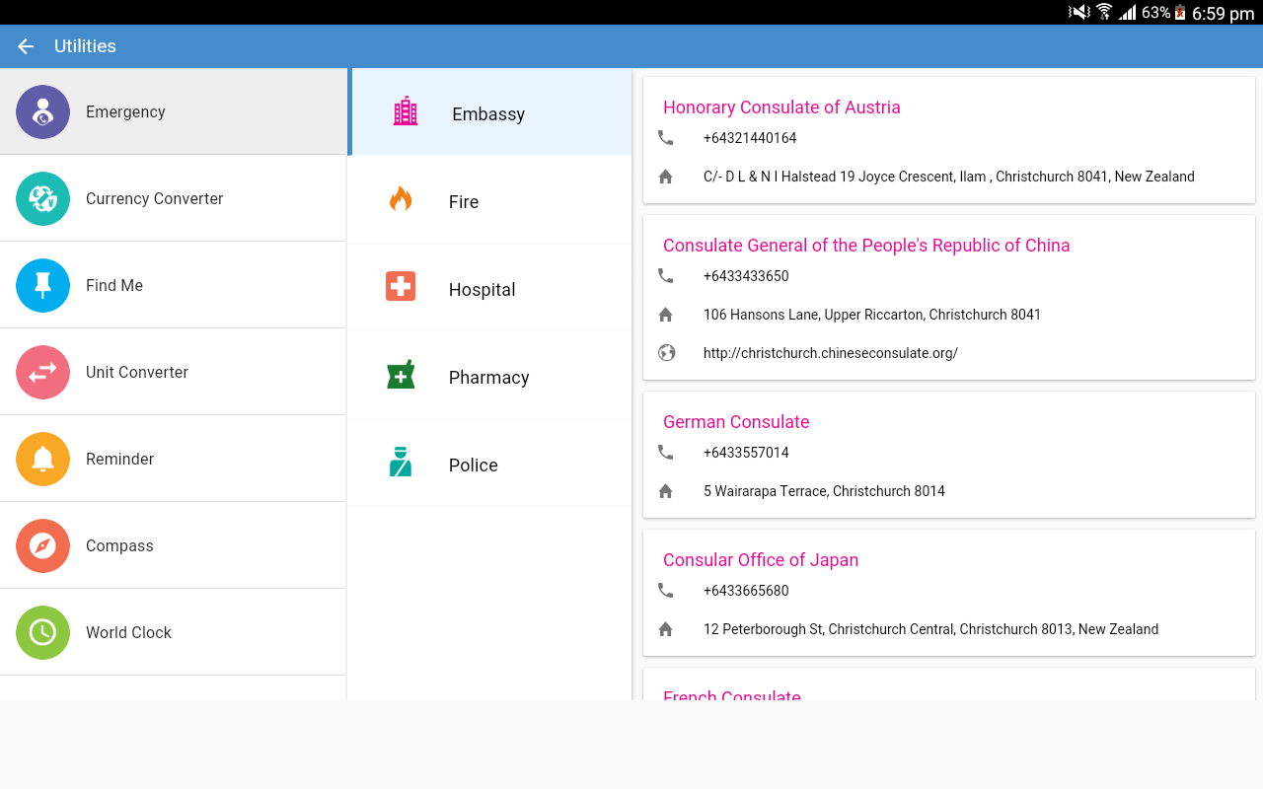The image size is (1263, 789).
Task: Select World Clock in the list
Action: coord(173,632)
